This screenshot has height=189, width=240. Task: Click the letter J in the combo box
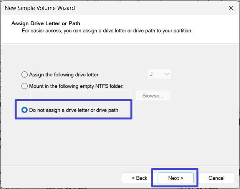click(151, 74)
